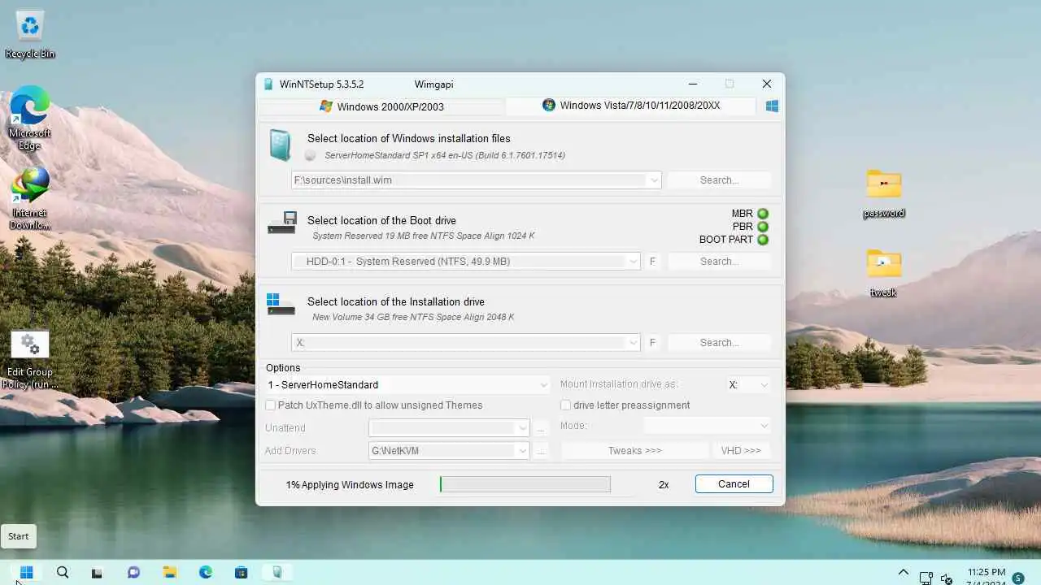Click the 2x speed indicator

[x=664, y=485]
